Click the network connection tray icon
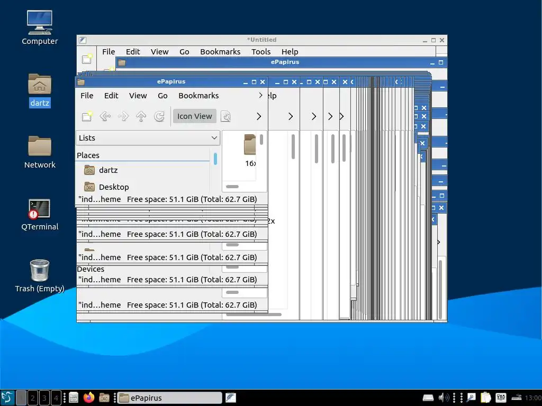The image size is (542, 406). pos(517,398)
